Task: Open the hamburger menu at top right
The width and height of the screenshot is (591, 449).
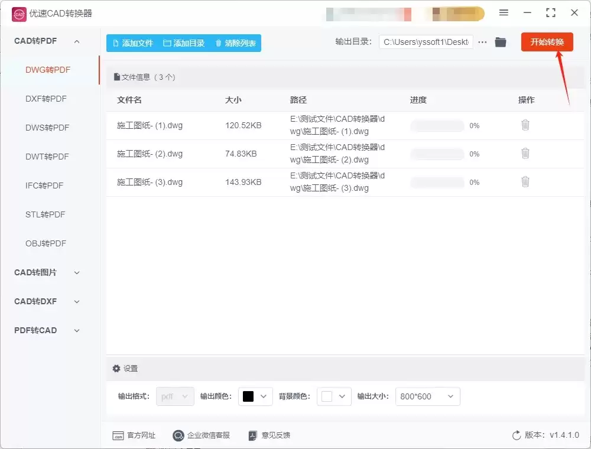Action: pos(504,12)
